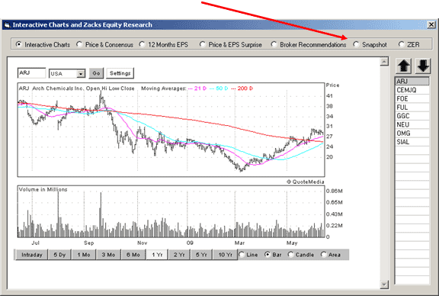This screenshot has width=439, height=296.
Task: Choose the Candle chart style
Action: coord(301,255)
